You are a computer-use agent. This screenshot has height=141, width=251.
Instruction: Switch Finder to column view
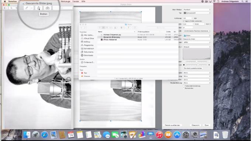[107, 28]
